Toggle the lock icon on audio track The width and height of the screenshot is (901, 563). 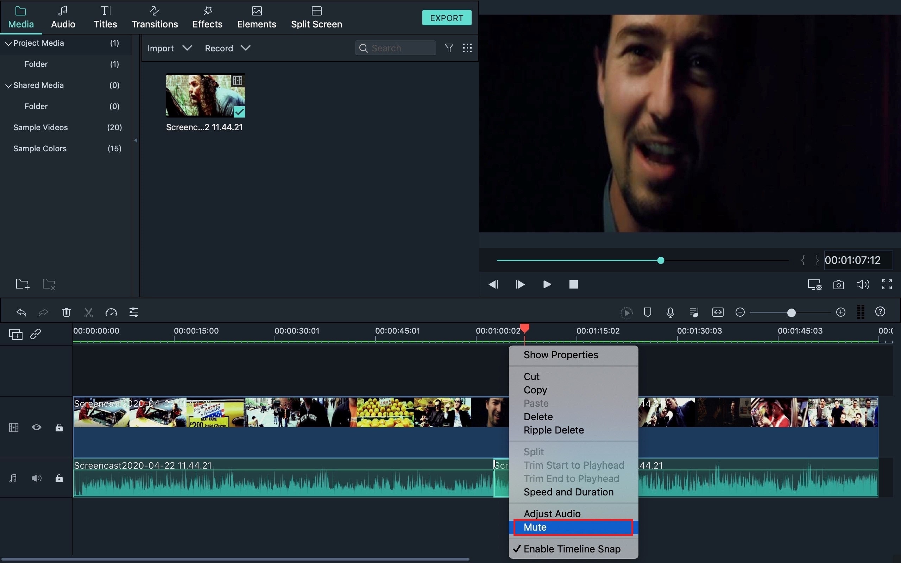(x=59, y=479)
